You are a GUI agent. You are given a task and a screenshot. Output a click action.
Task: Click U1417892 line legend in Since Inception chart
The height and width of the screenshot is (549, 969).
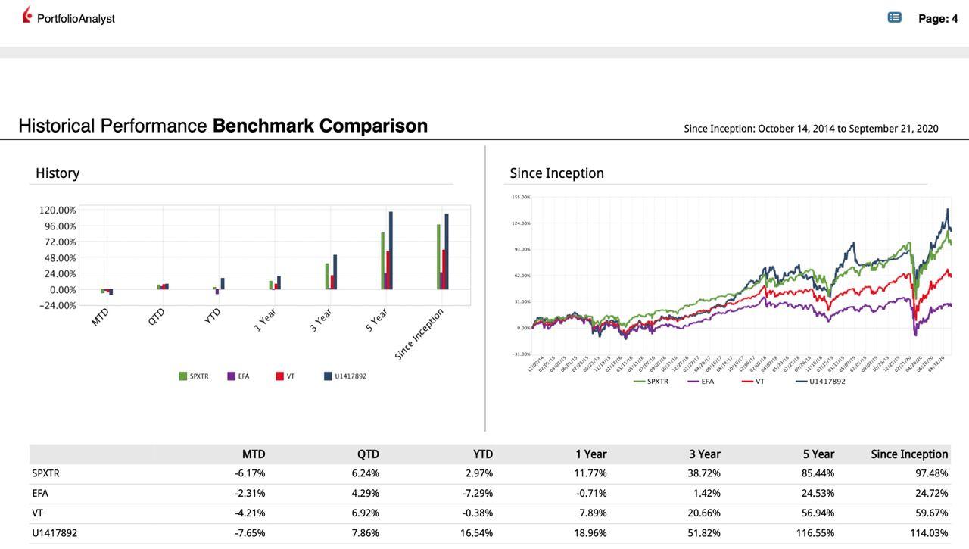(x=821, y=382)
